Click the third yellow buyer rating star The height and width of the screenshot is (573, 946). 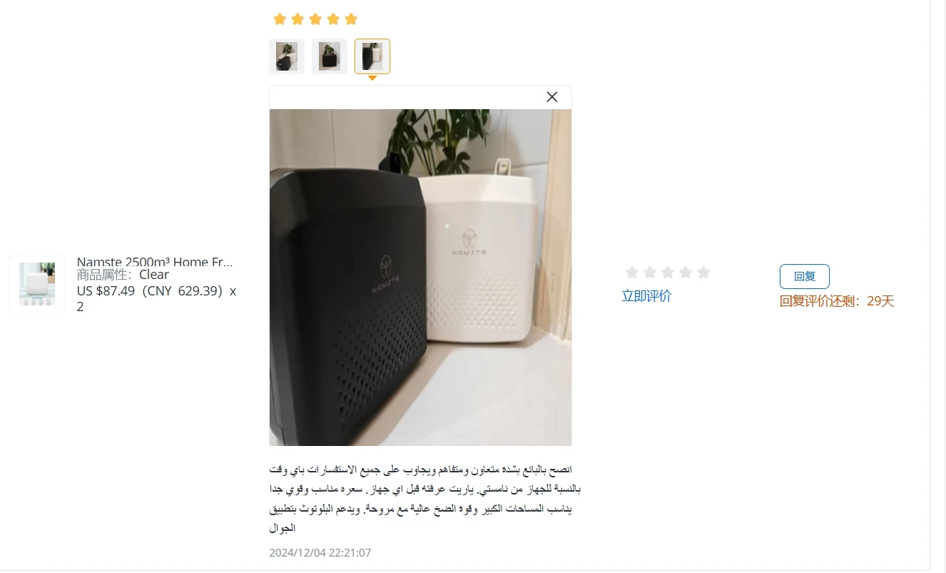[315, 19]
